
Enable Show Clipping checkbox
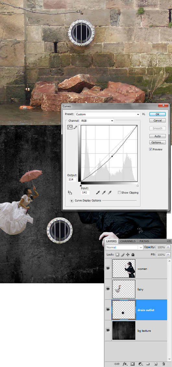click(119, 193)
